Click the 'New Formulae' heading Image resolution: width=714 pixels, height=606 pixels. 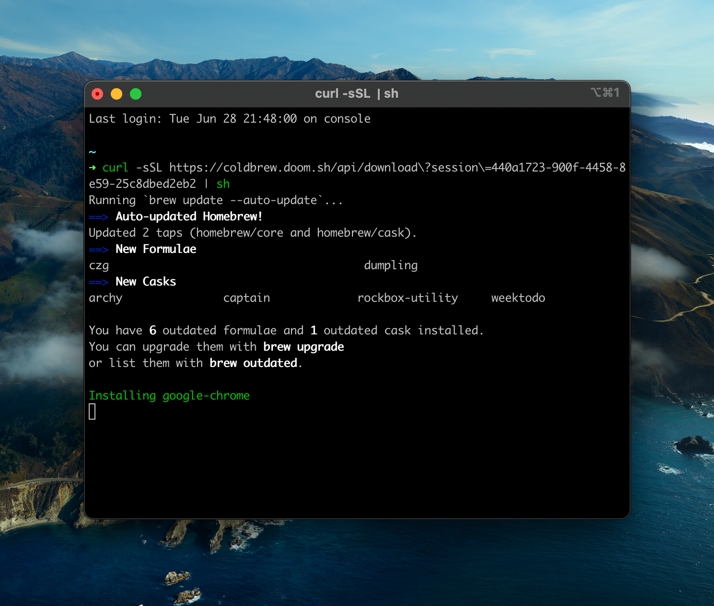(156, 249)
